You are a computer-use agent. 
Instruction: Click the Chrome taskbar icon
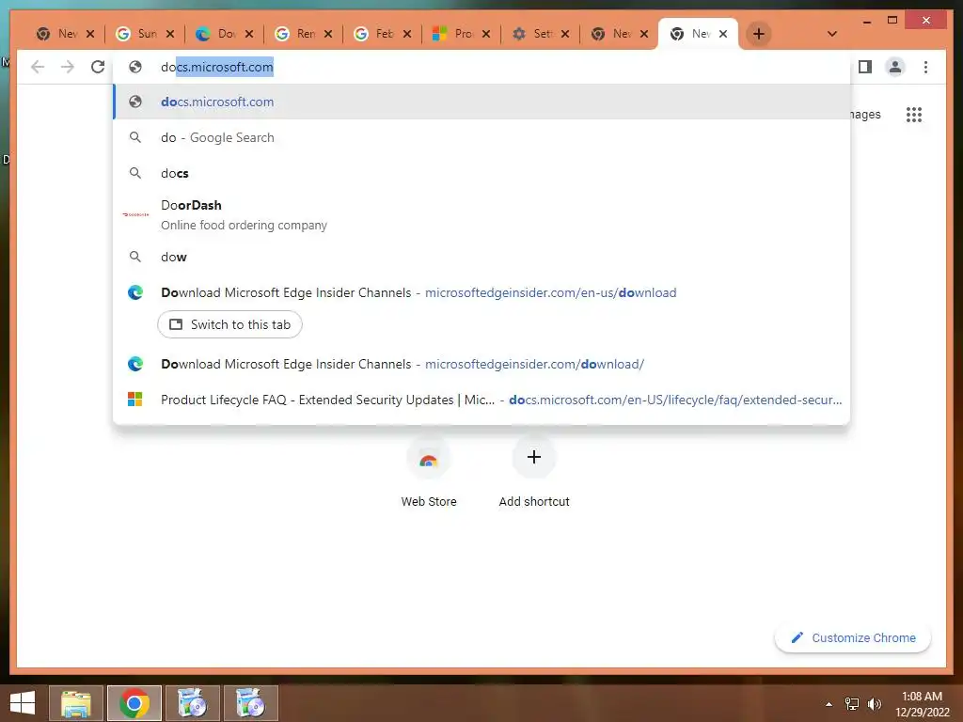point(134,703)
